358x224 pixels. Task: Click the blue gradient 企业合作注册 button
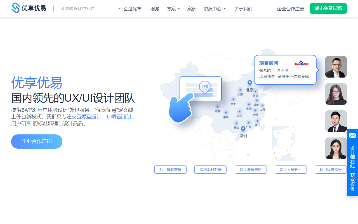click(x=37, y=141)
